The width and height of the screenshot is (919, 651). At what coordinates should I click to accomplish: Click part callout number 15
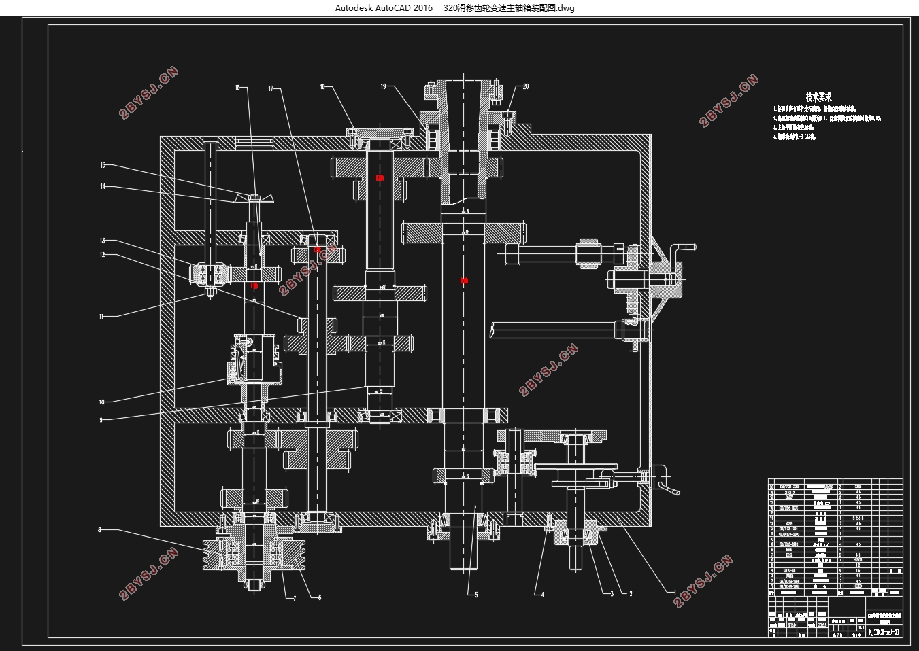(x=103, y=165)
